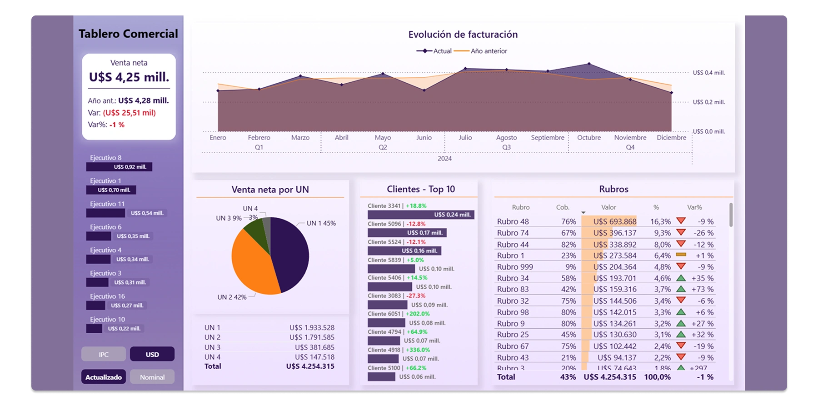Image resolution: width=818 pixels, height=406 pixels.
Task: Click the green up triangle for Rubro 83
Action: (680, 289)
